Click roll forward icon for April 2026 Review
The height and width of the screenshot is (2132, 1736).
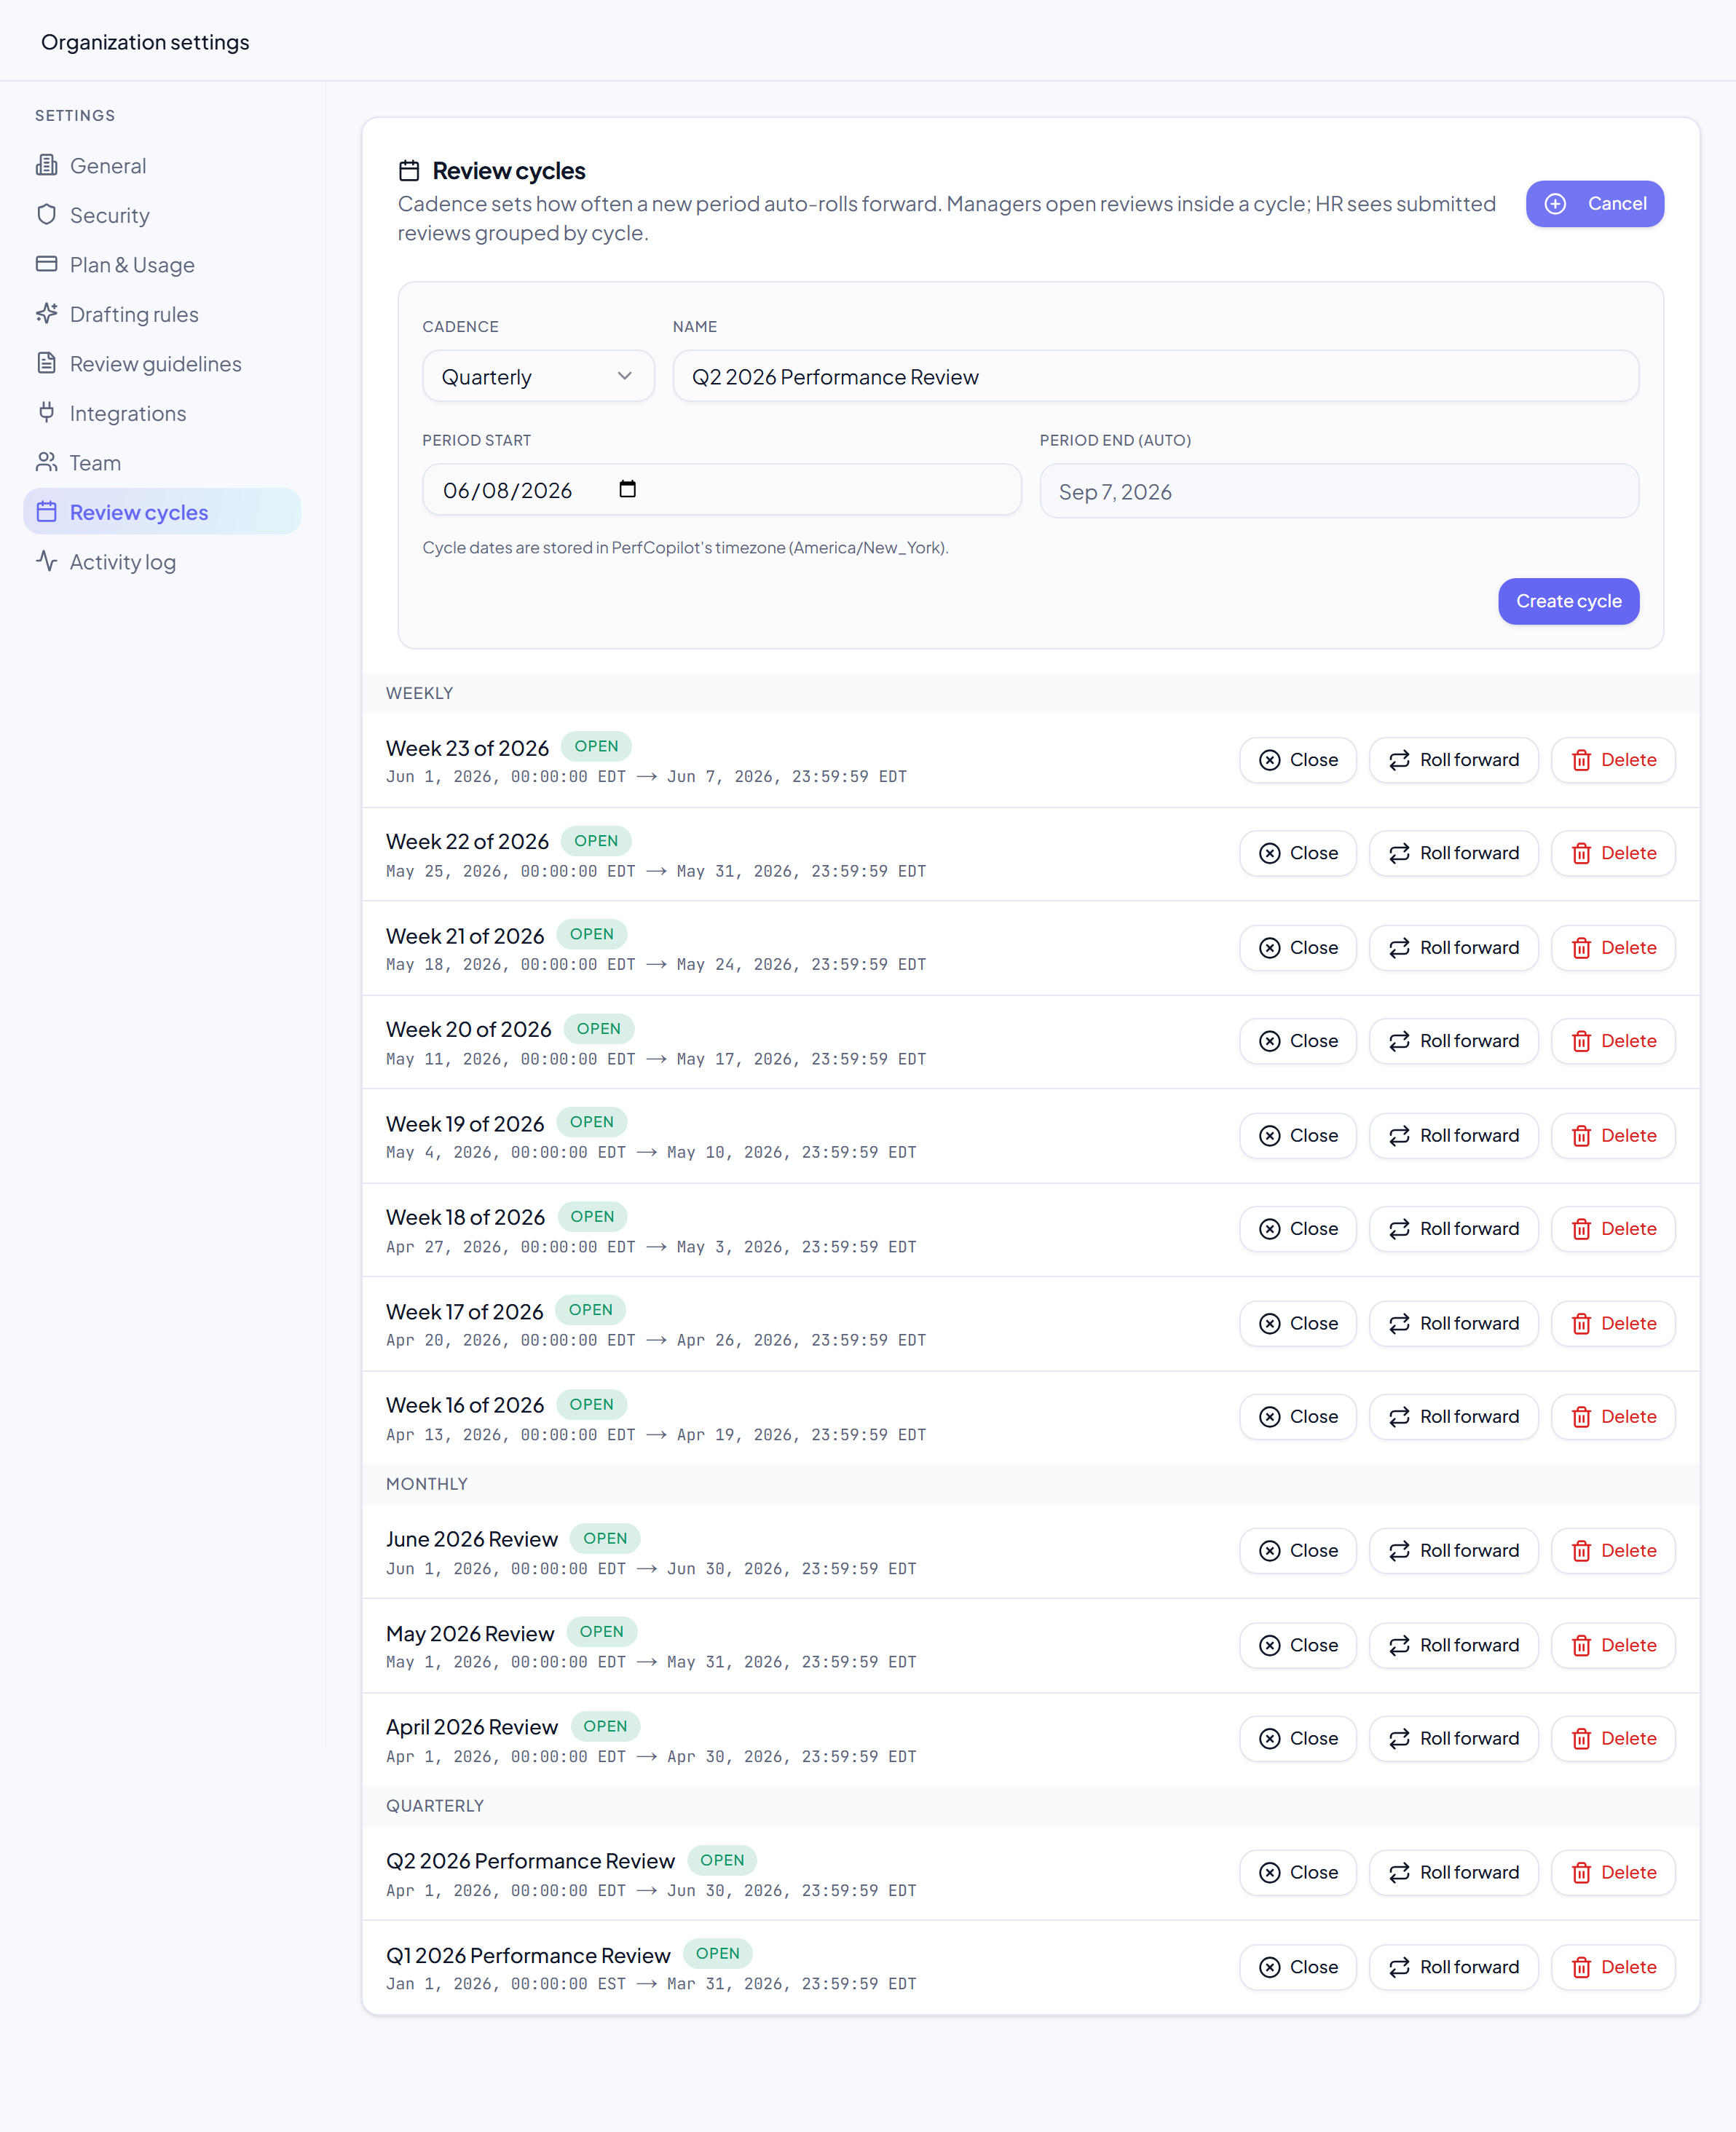coord(1399,1739)
